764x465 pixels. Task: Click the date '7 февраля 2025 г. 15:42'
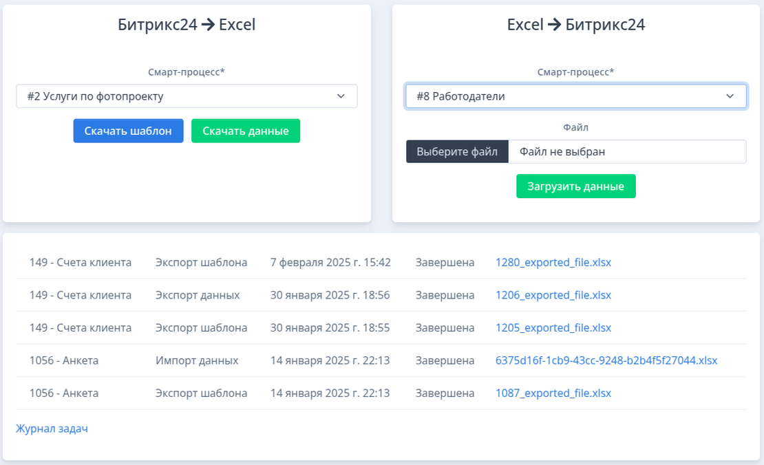click(330, 262)
